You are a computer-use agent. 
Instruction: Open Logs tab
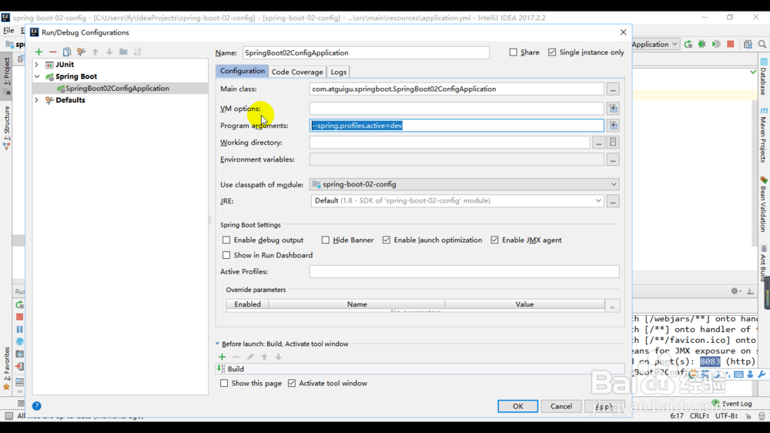coord(338,72)
